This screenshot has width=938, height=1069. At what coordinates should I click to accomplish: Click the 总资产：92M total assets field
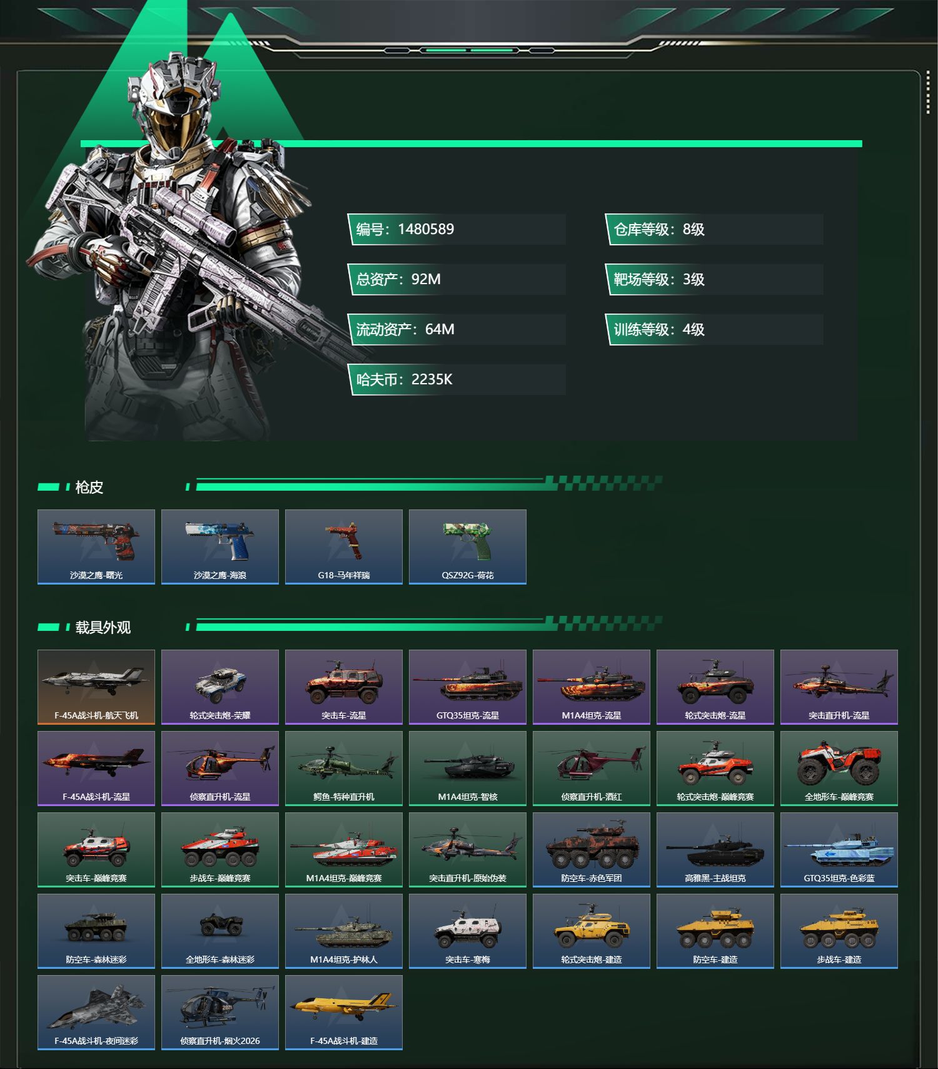(456, 279)
